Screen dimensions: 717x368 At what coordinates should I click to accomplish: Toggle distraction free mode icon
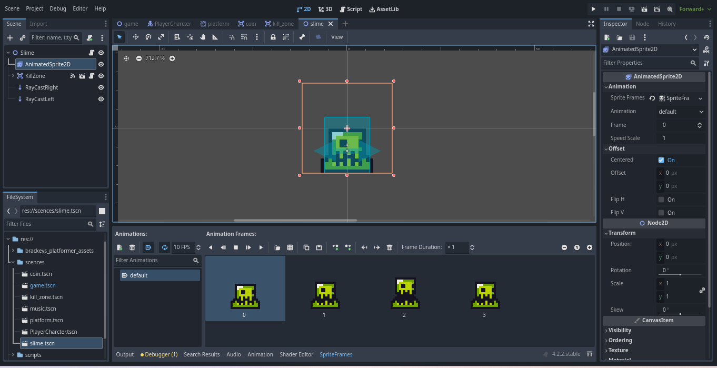tap(591, 24)
